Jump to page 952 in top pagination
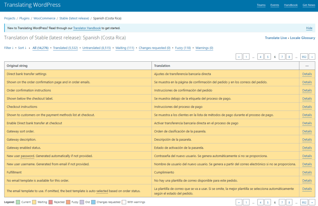The image size is (318, 206). coord(304,57)
